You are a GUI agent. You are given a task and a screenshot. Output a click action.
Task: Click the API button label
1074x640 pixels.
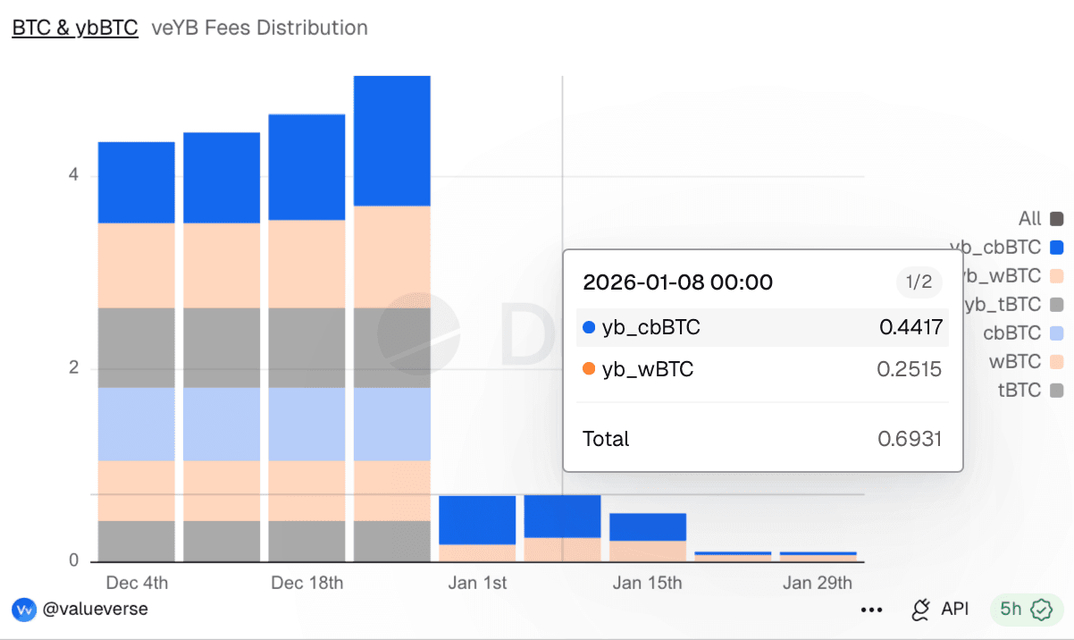tap(954, 610)
